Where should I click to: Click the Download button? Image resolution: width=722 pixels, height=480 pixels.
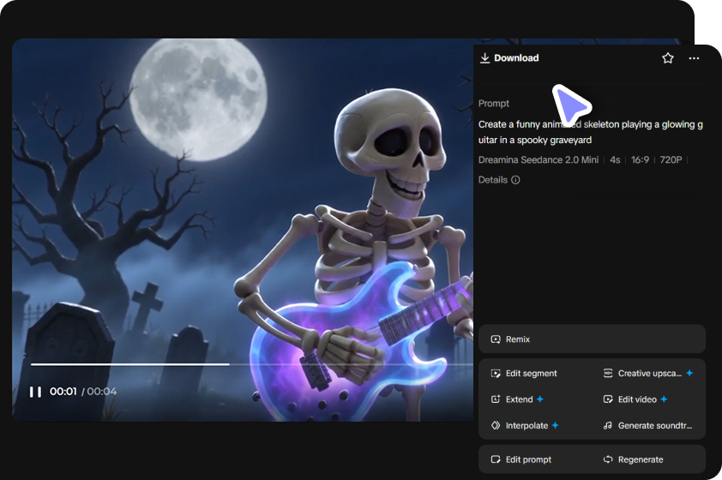pyautogui.click(x=509, y=58)
